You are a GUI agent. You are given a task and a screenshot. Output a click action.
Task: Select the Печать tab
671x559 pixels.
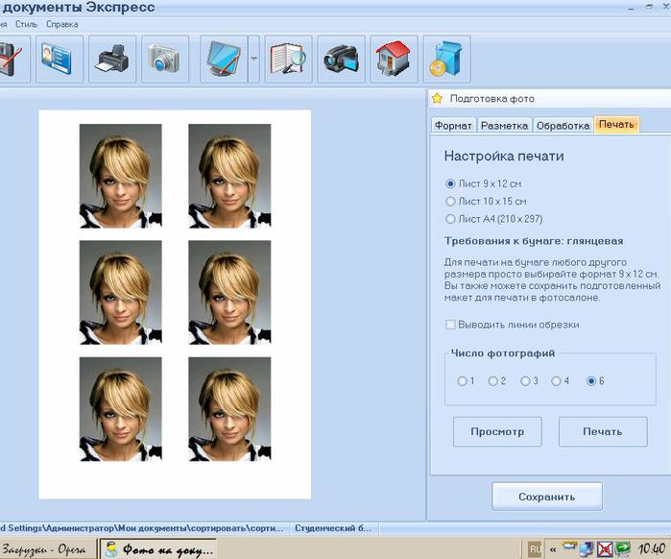point(616,125)
